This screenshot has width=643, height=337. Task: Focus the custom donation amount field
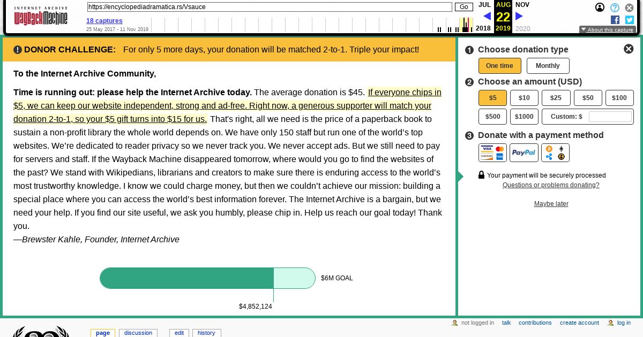click(x=610, y=117)
